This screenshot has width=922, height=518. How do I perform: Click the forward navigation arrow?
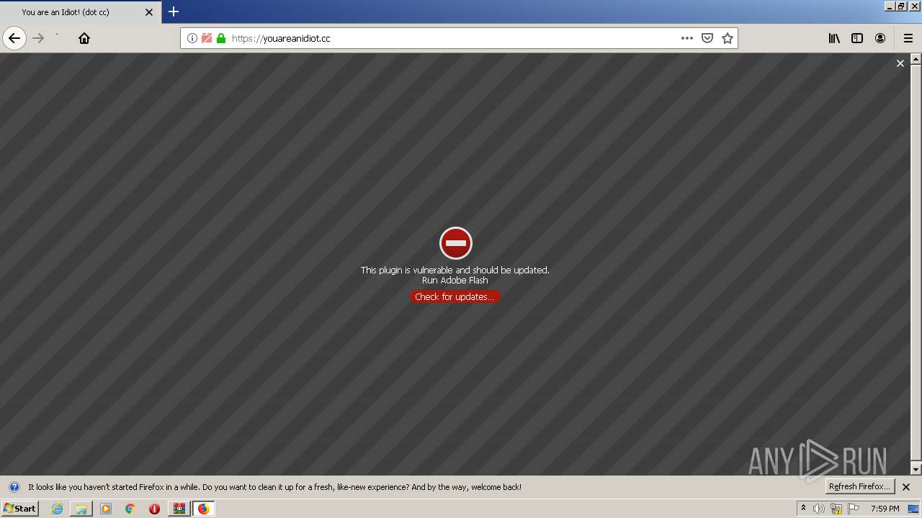pyautogui.click(x=39, y=38)
